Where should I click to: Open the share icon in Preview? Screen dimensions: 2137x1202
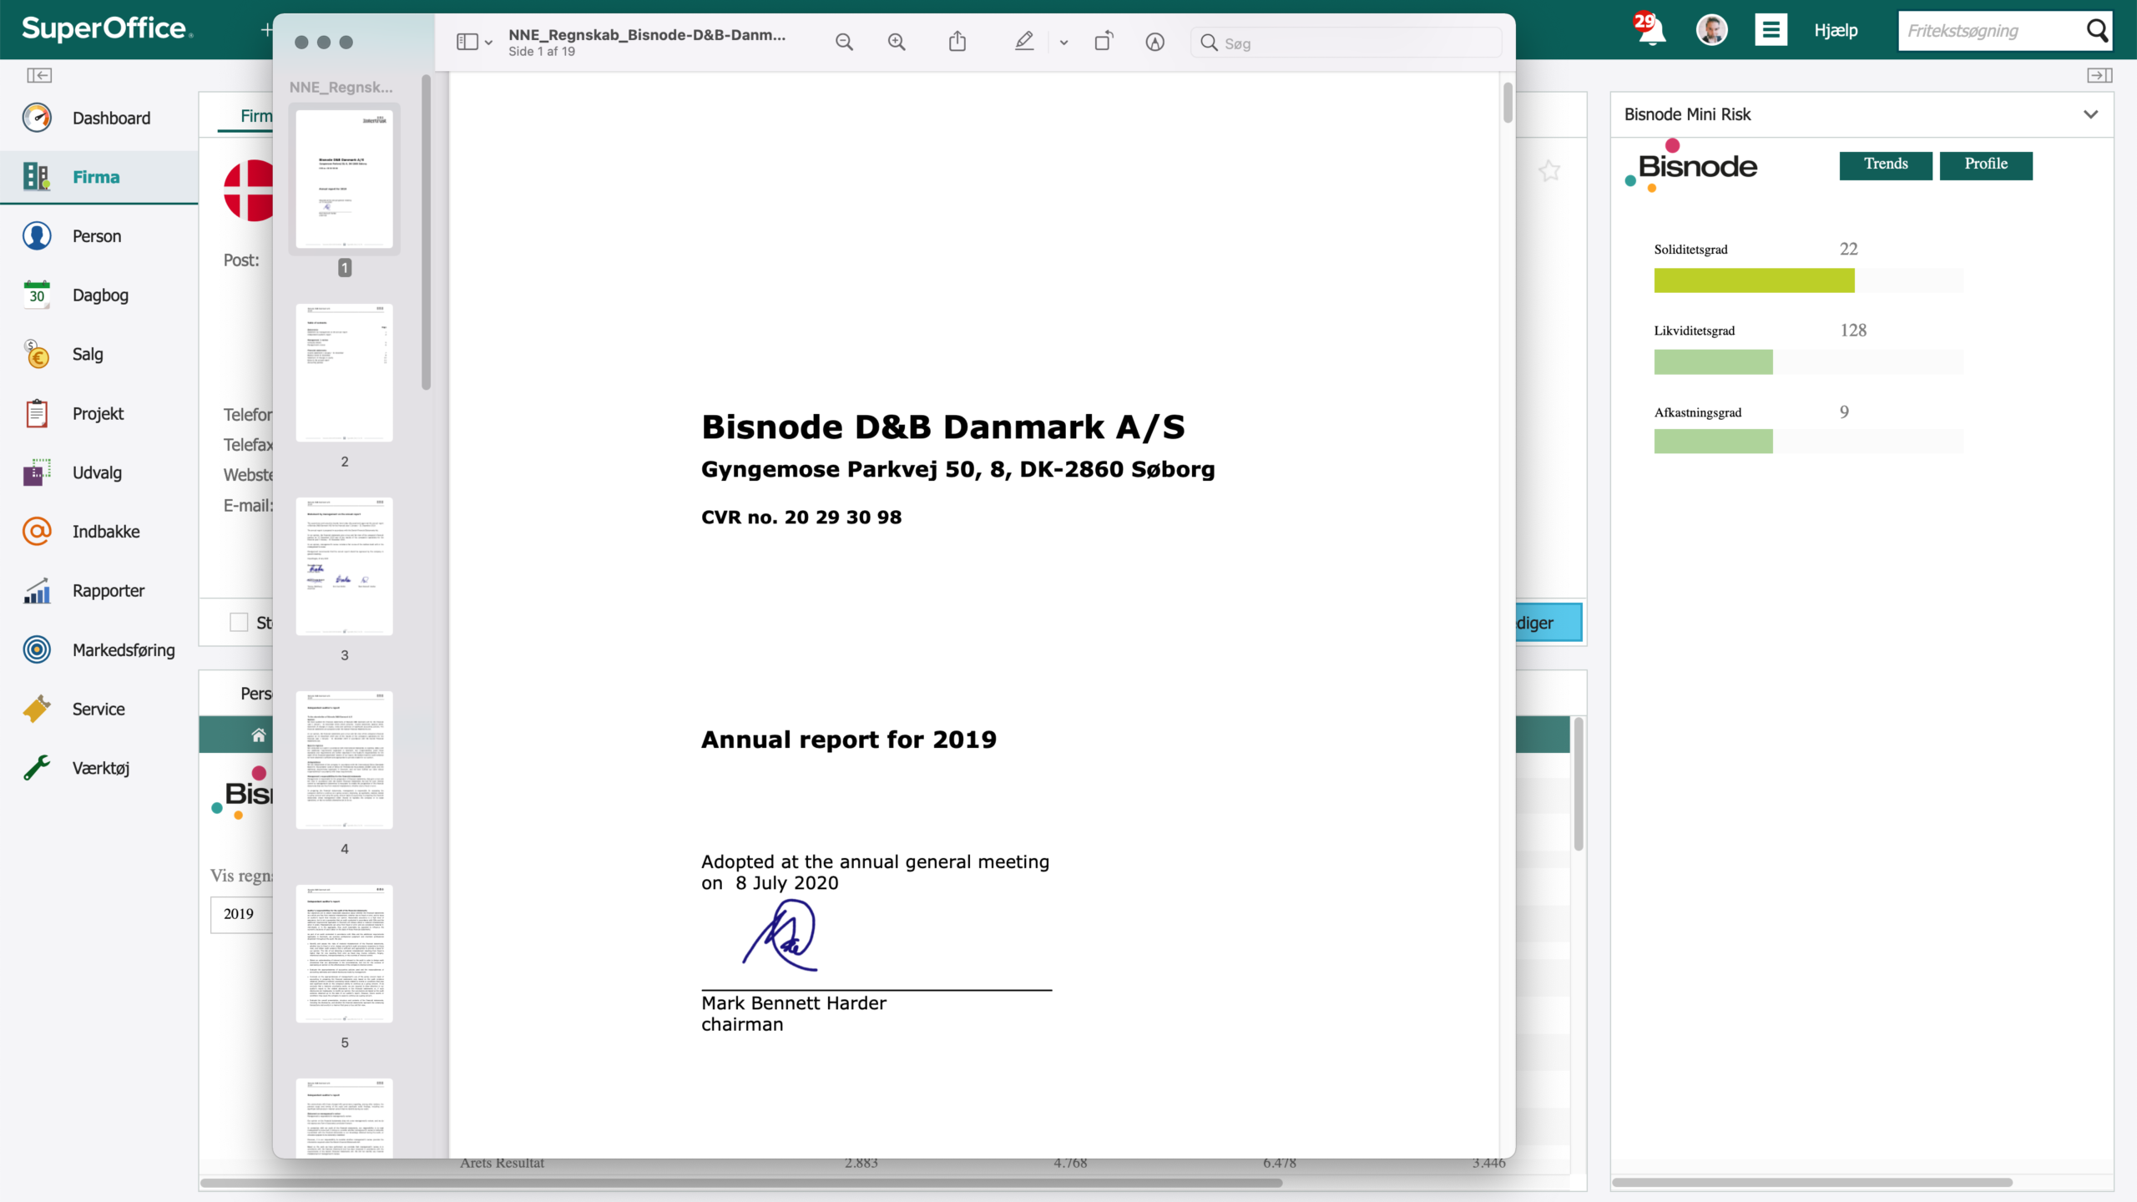click(957, 42)
